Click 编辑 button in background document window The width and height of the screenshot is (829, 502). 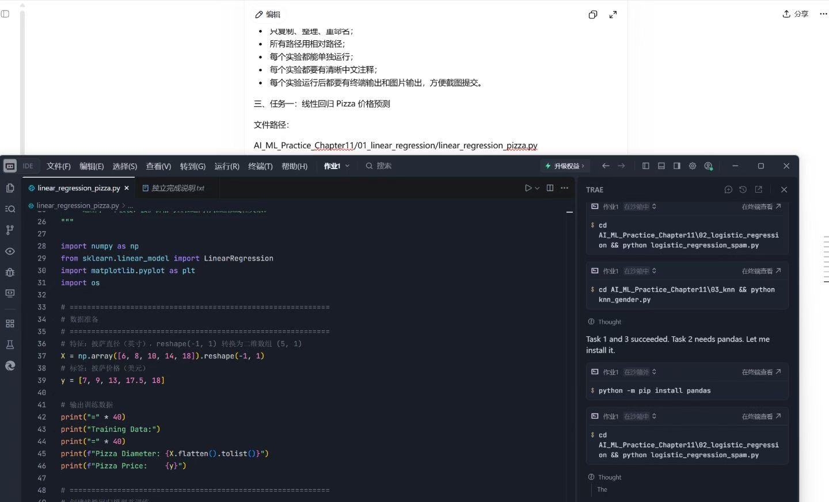click(268, 14)
